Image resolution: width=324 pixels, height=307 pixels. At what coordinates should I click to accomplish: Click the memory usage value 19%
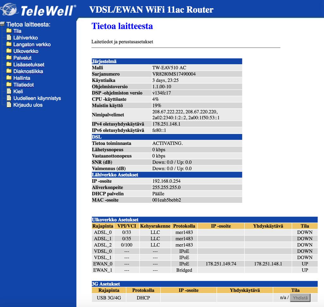(x=157, y=105)
